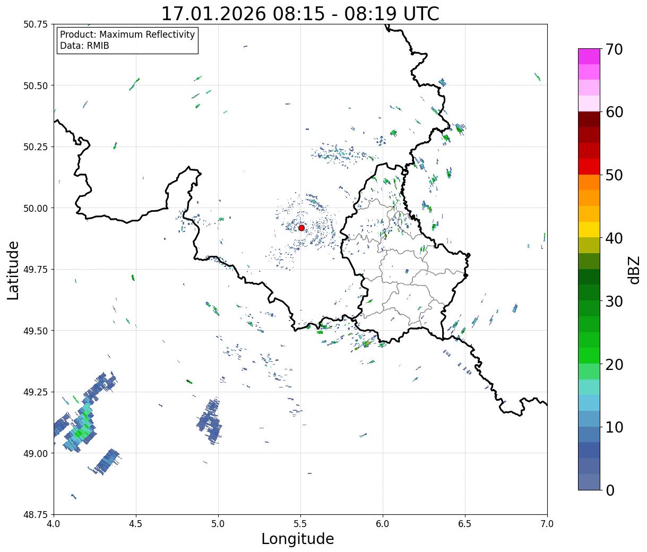Click the 48.75 latitude tick label

[36, 515]
